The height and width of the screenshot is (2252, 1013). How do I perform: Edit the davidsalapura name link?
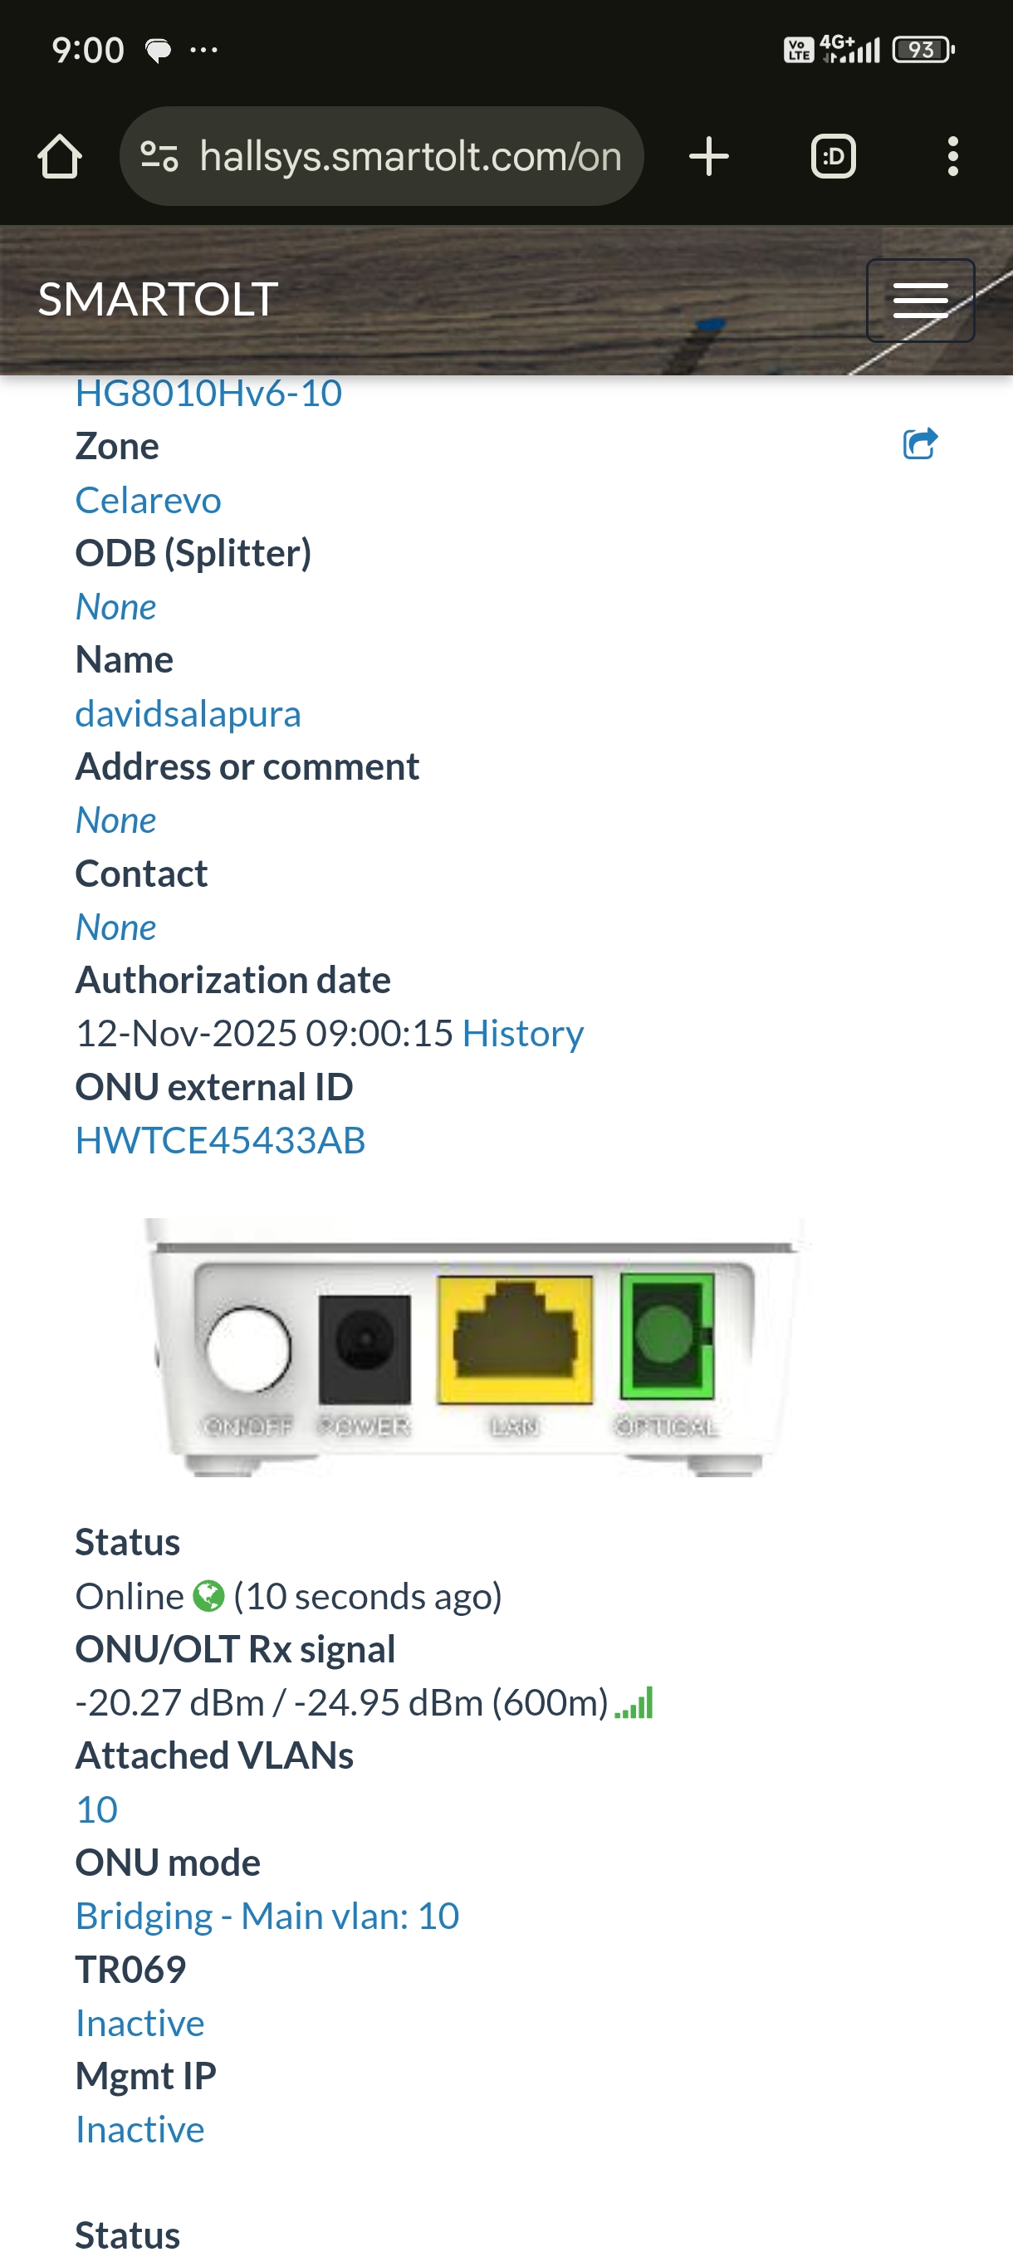(188, 713)
